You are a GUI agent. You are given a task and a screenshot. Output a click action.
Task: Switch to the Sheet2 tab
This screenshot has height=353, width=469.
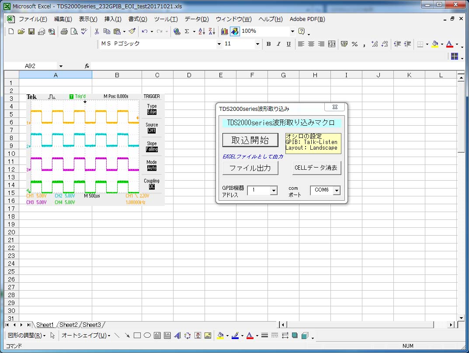(x=69, y=325)
